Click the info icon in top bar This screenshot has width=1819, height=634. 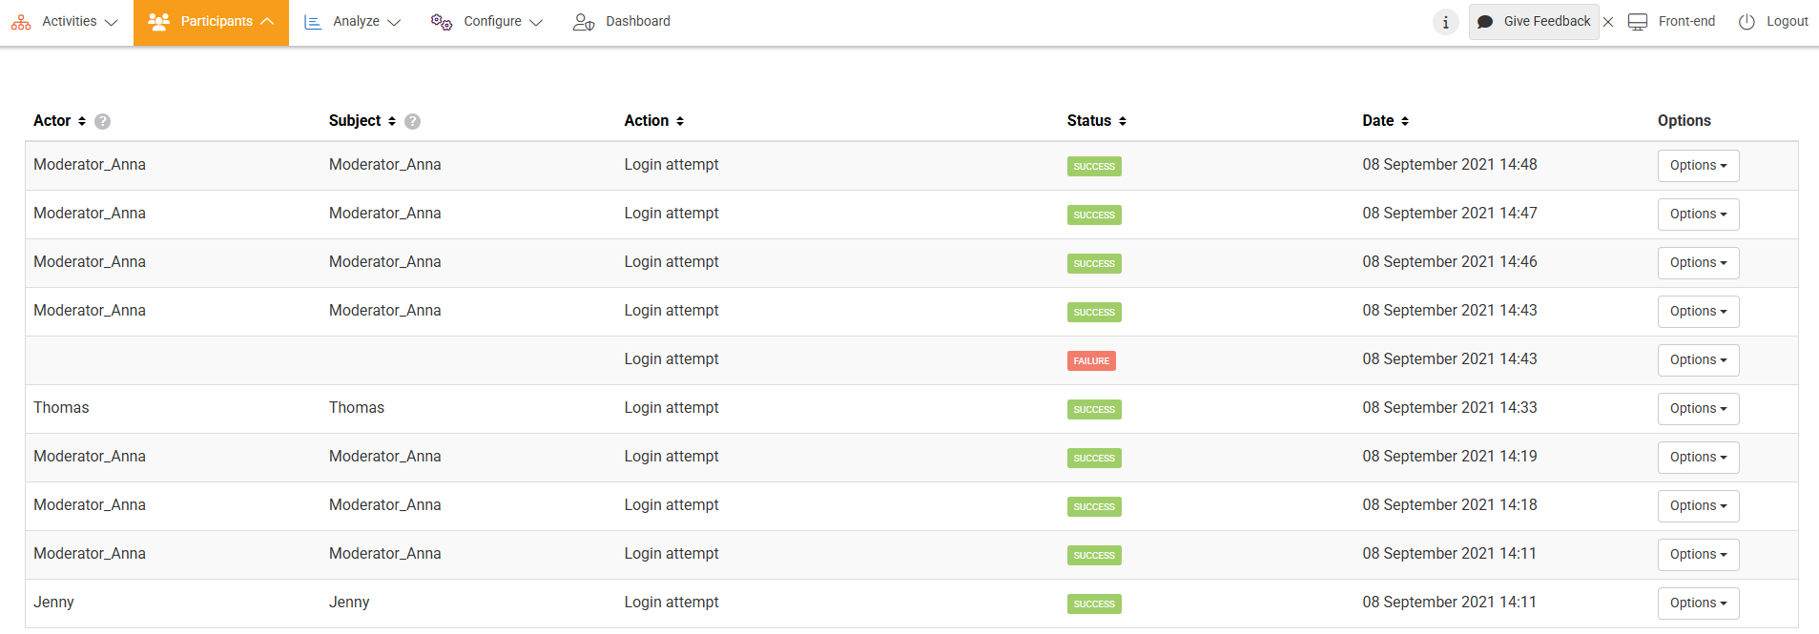[1445, 22]
